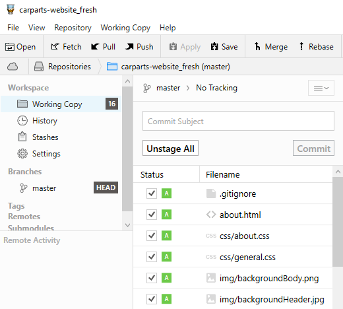Open the Repository menu
The height and width of the screenshot is (309, 343).
(73, 28)
